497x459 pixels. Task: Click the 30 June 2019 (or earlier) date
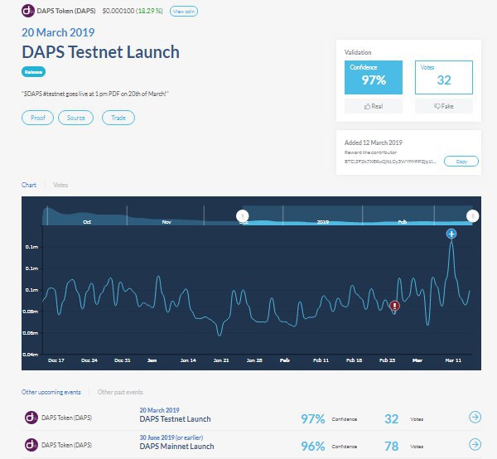(171, 437)
